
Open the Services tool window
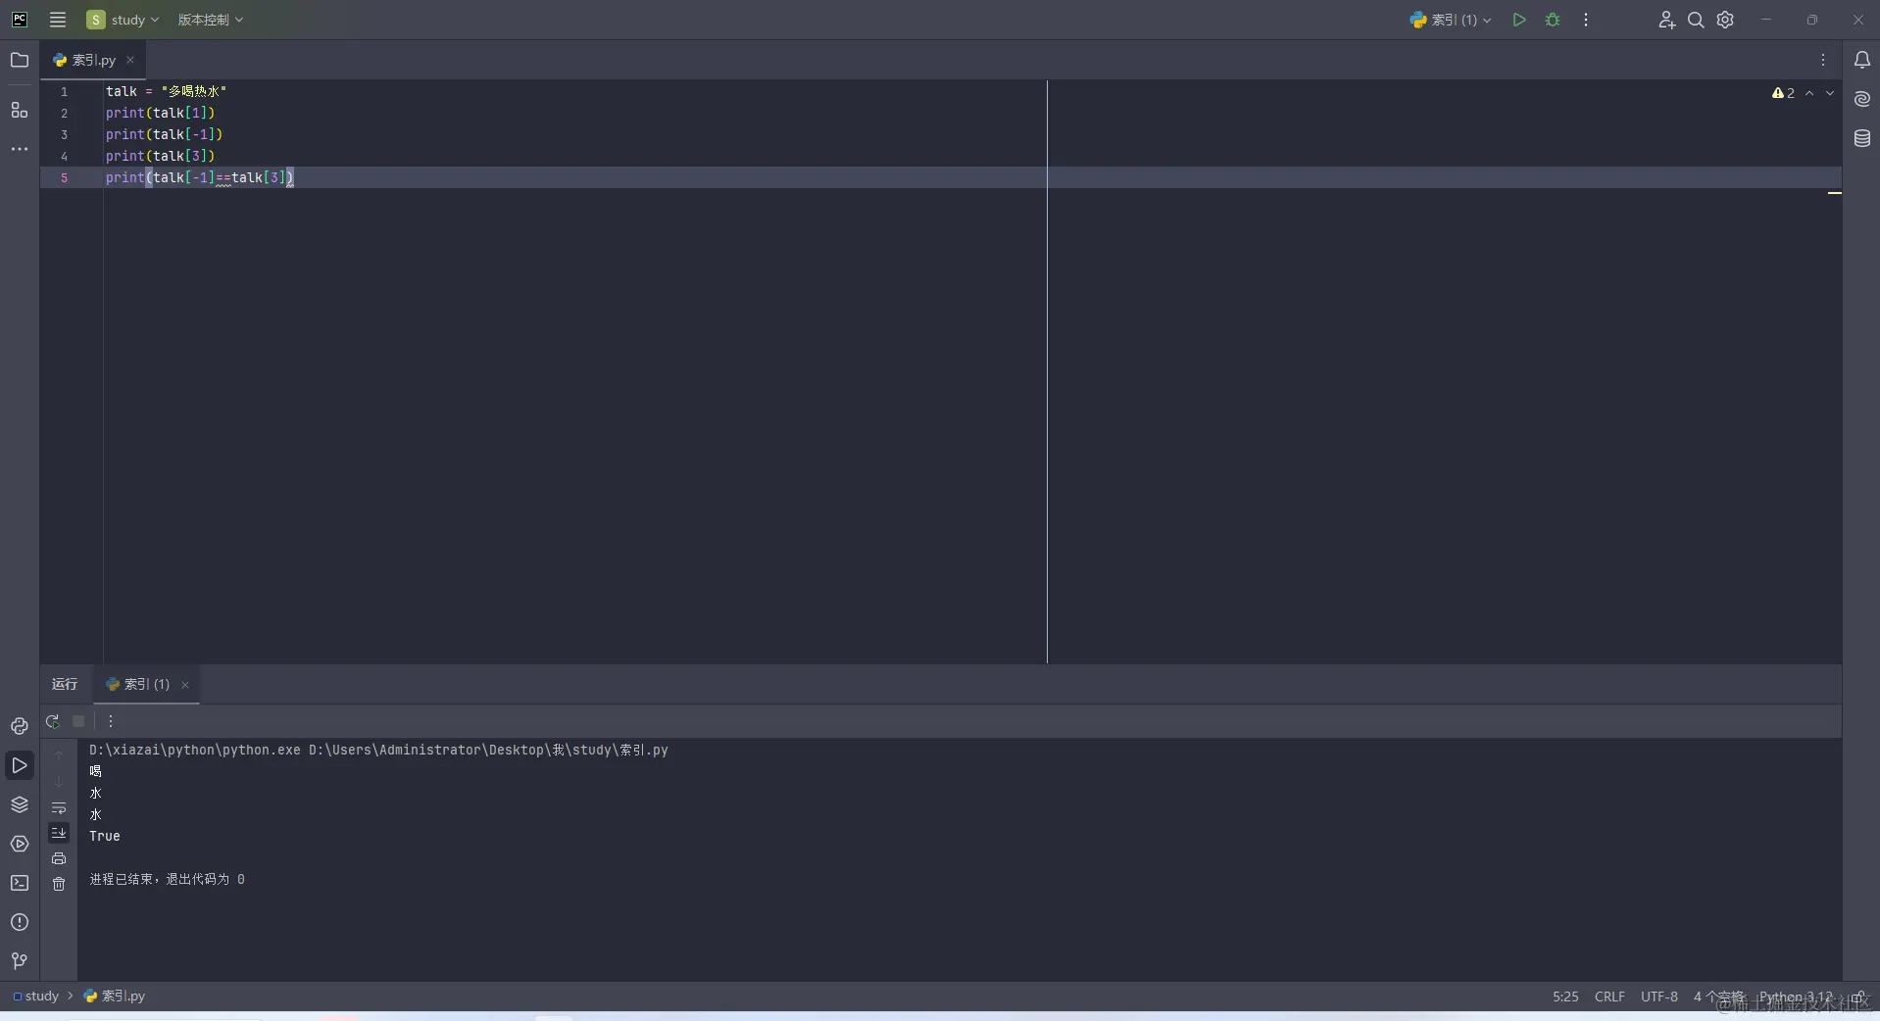[x=20, y=844]
